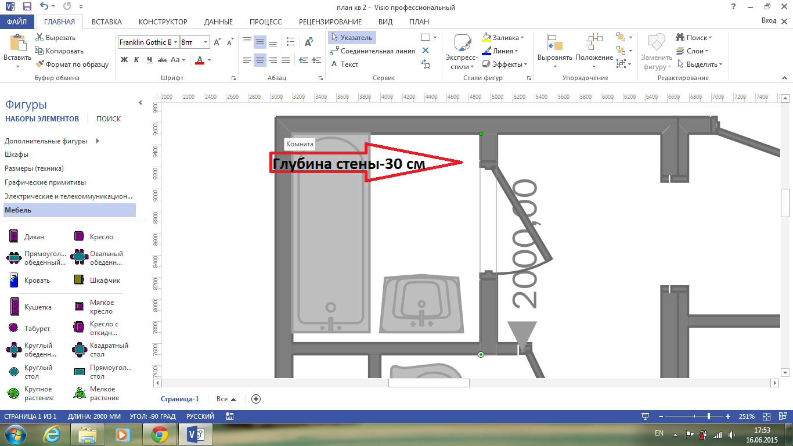This screenshot has width=793, height=446.
Task: Switch to the КОНСТРУКТОР ribbon tab
Action: click(x=163, y=22)
